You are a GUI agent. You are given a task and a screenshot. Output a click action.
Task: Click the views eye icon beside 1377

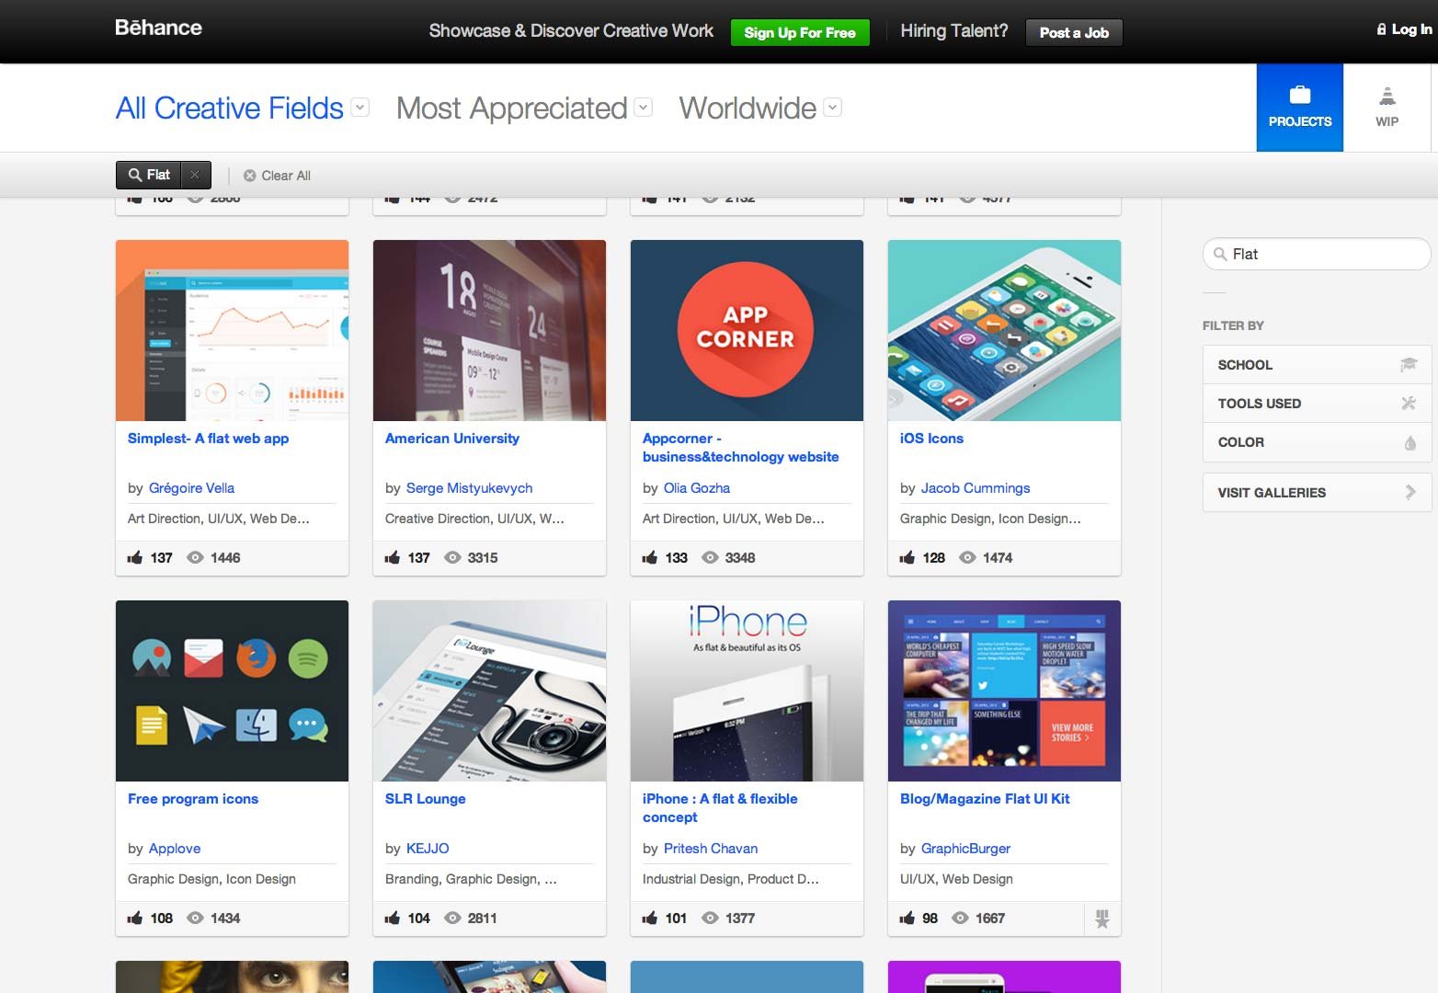click(x=710, y=918)
